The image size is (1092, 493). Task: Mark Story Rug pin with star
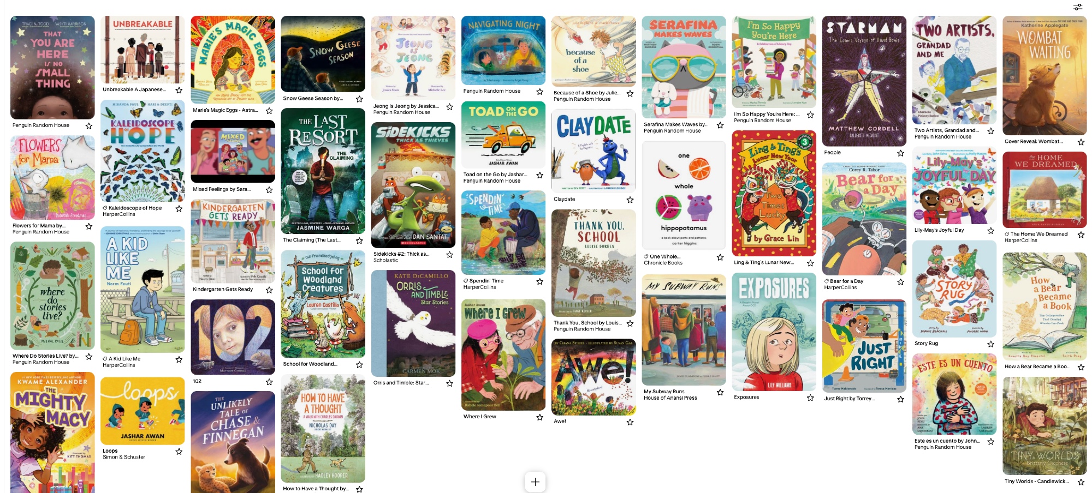point(991,344)
